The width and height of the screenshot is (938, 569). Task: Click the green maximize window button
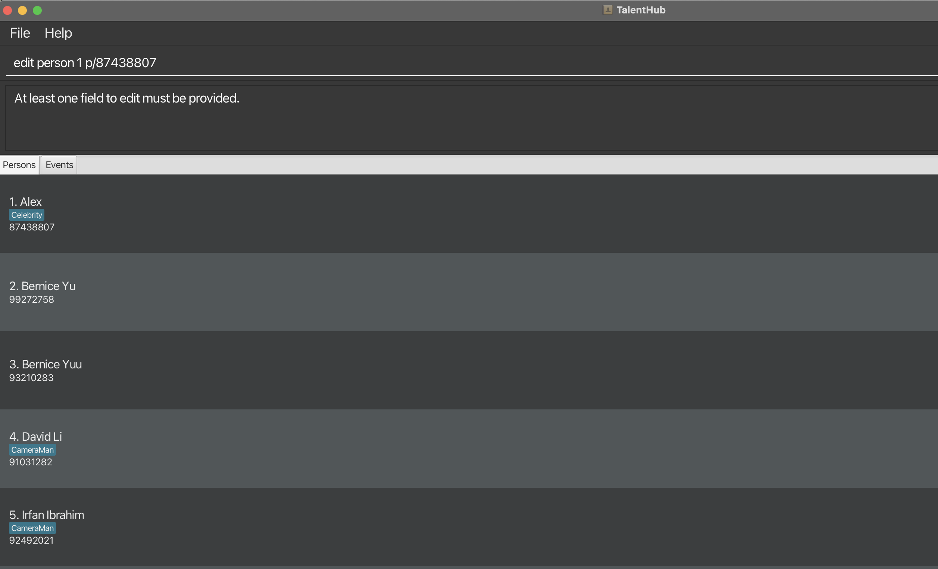point(37,10)
